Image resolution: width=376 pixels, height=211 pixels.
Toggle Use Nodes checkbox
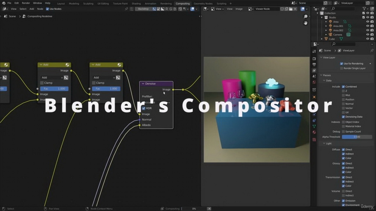pyautogui.click(x=47, y=9)
